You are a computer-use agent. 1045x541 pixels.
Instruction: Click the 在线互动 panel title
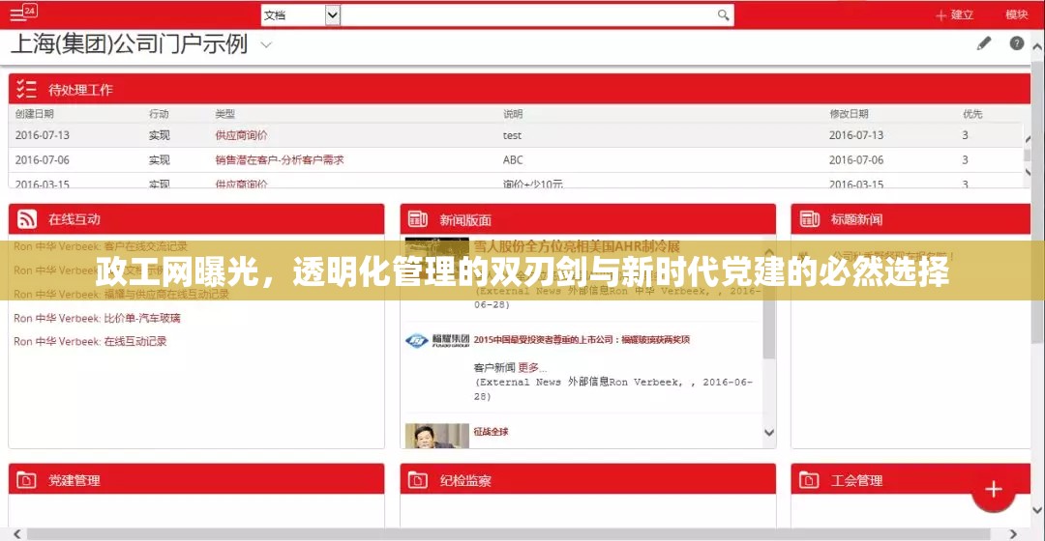[74, 219]
